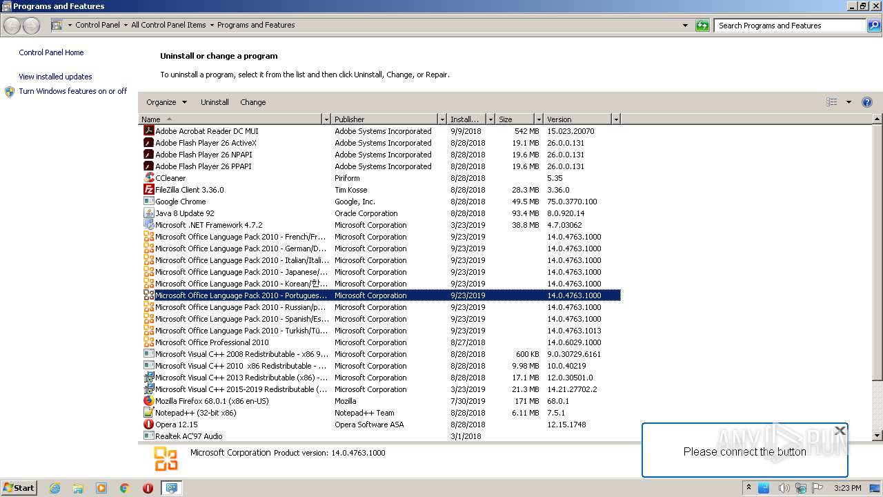
Task: Go back with the back arrow
Action: click(12, 26)
